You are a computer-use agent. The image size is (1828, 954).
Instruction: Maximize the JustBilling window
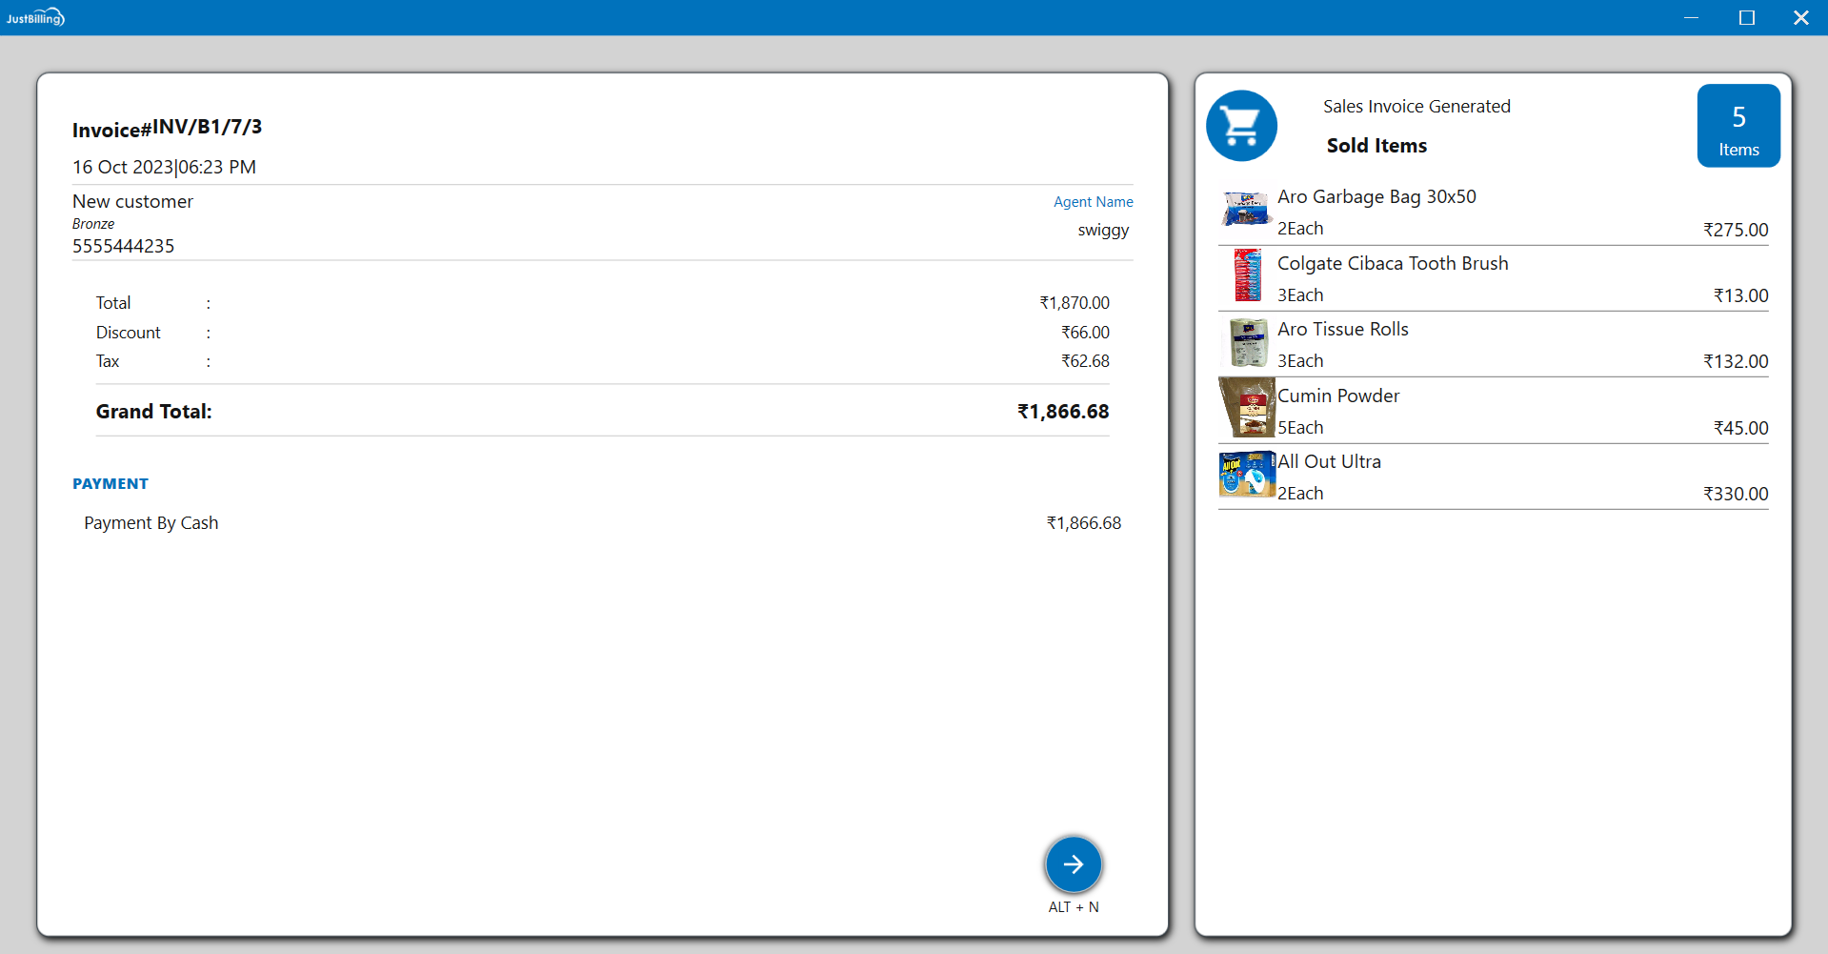click(1746, 17)
